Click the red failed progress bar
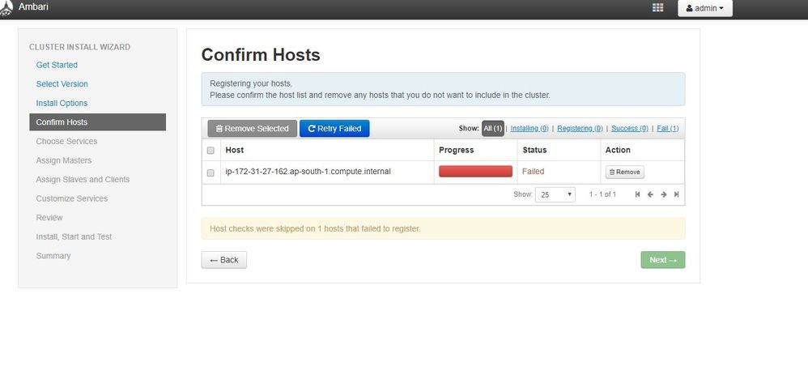Image resolution: width=808 pixels, height=379 pixels. click(x=475, y=172)
